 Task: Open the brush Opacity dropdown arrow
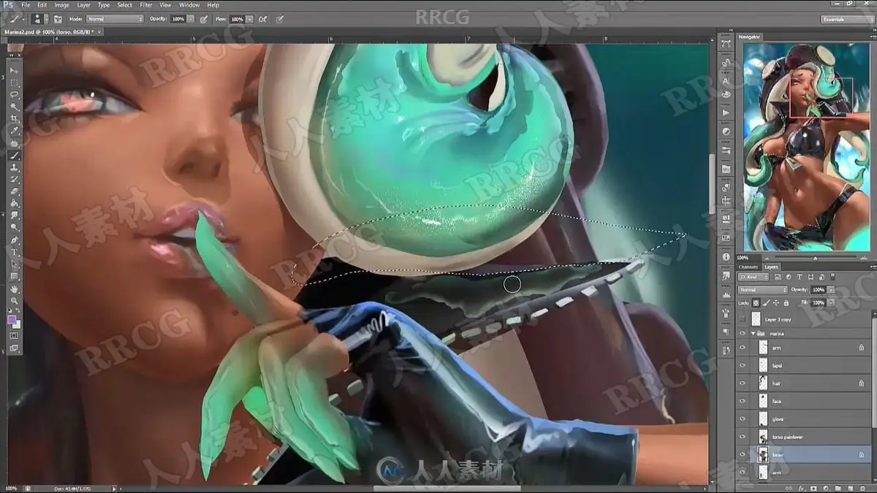click(x=191, y=19)
